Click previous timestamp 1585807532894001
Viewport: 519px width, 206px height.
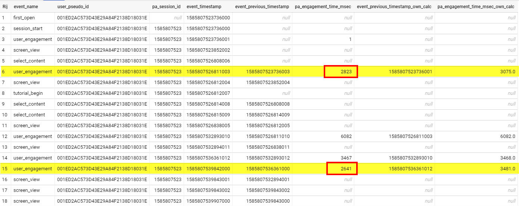pyautogui.click(x=268, y=180)
